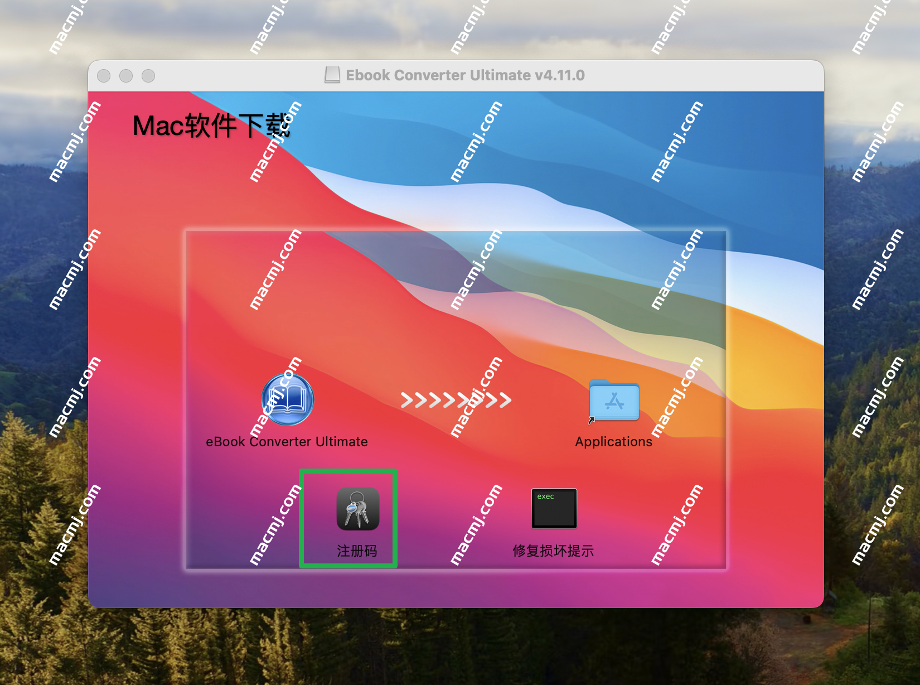The height and width of the screenshot is (685, 920).
Task: Select the eBook Converter Ultimate app icon
Action: tap(287, 399)
